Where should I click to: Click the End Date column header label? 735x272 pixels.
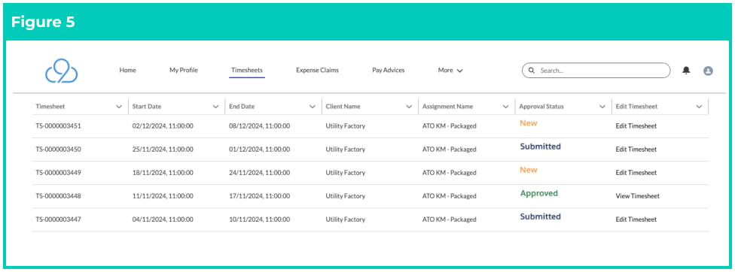pos(242,107)
